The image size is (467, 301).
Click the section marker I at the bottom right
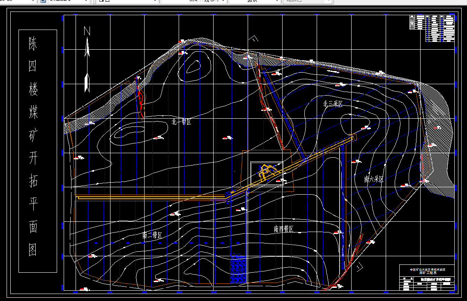click(x=359, y=267)
